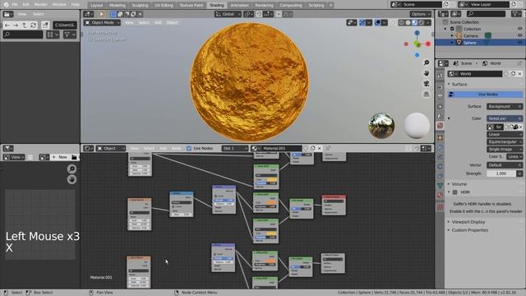Create new folder in file browser
Viewport: 526px width, 296px height.
coord(46,25)
